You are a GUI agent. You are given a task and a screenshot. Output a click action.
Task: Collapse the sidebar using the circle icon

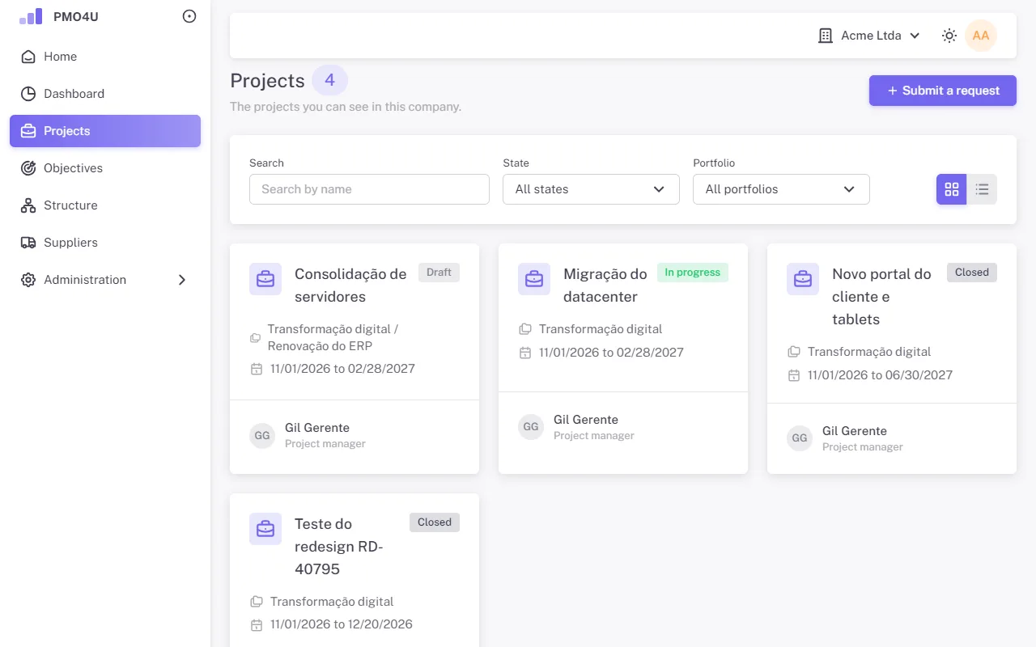tap(189, 16)
